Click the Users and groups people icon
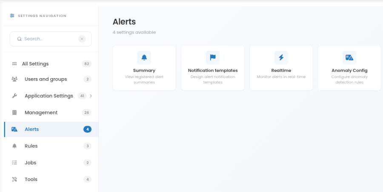The image size is (383, 192). point(14,79)
